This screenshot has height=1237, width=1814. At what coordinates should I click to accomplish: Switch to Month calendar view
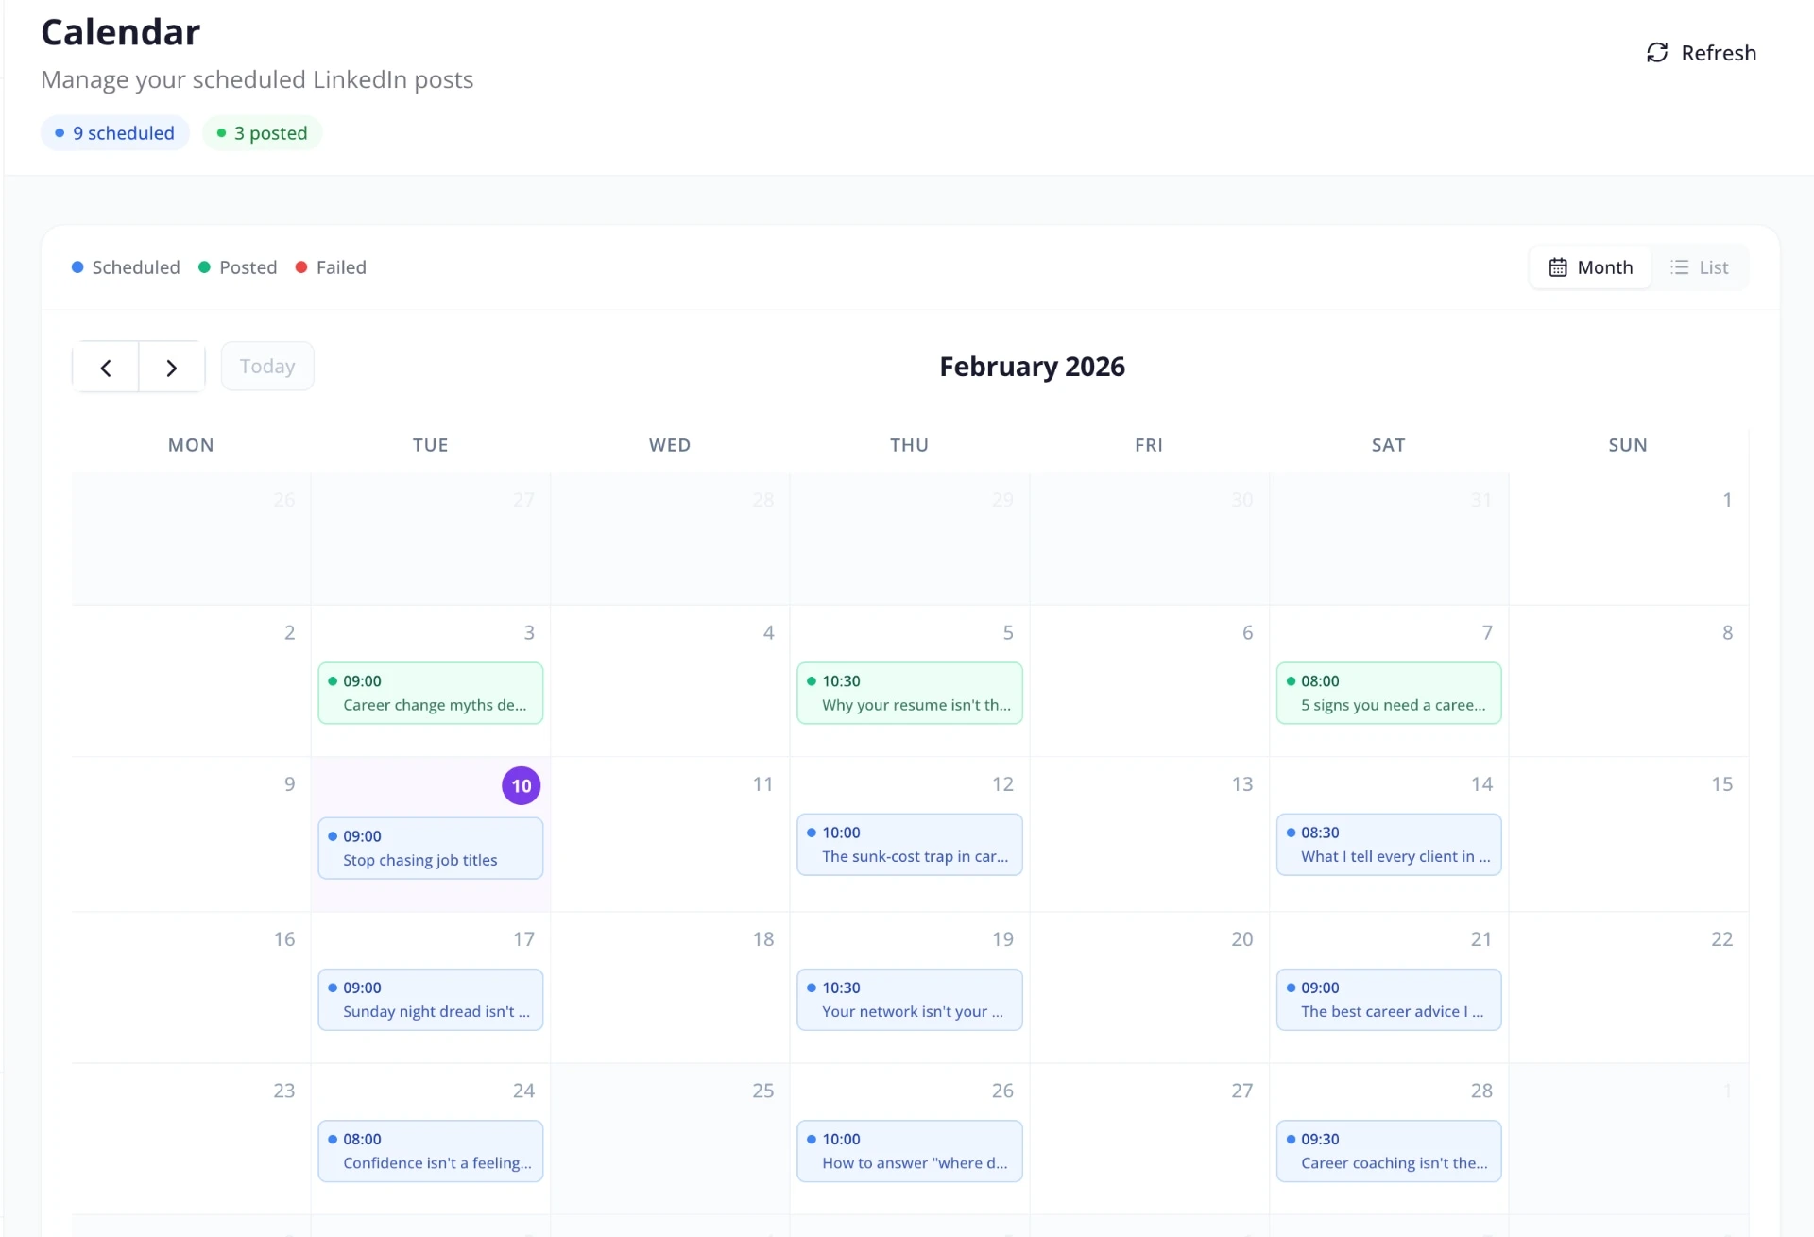click(x=1590, y=267)
